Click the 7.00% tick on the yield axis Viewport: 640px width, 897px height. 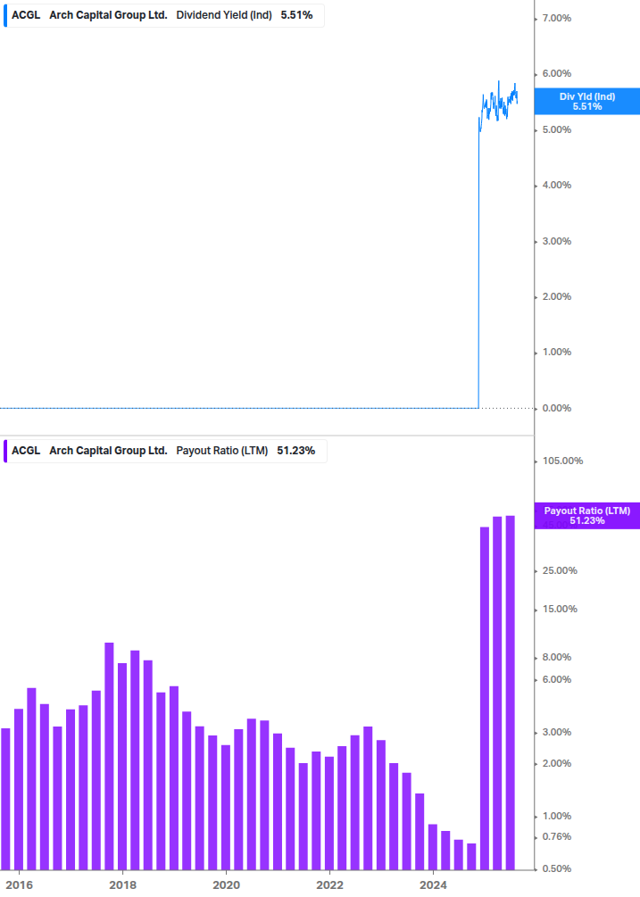[556, 19]
